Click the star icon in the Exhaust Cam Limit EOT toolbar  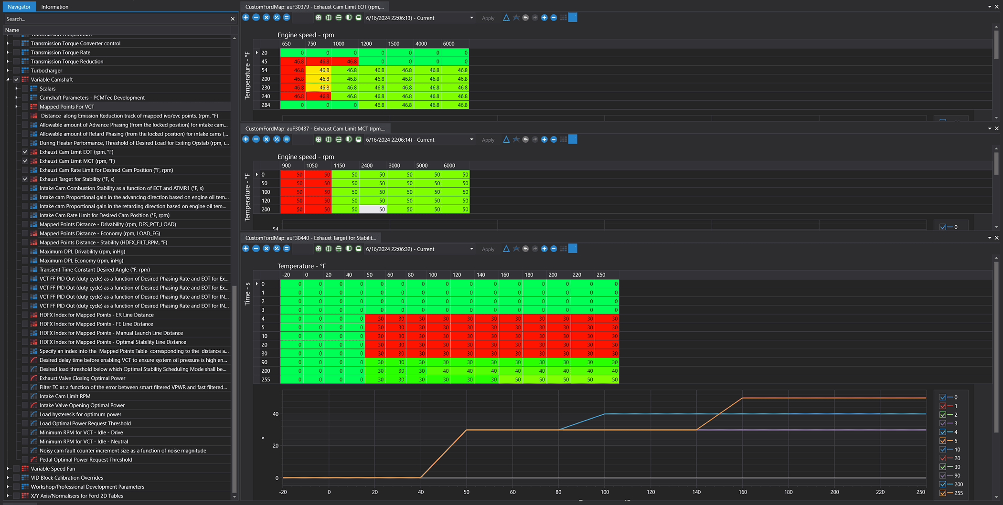(x=516, y=18)
